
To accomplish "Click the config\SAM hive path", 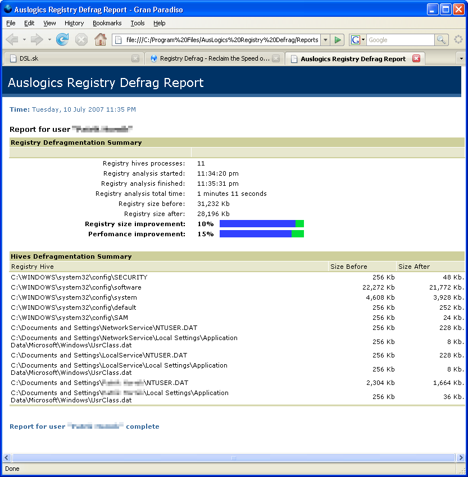I will point(70,318).
